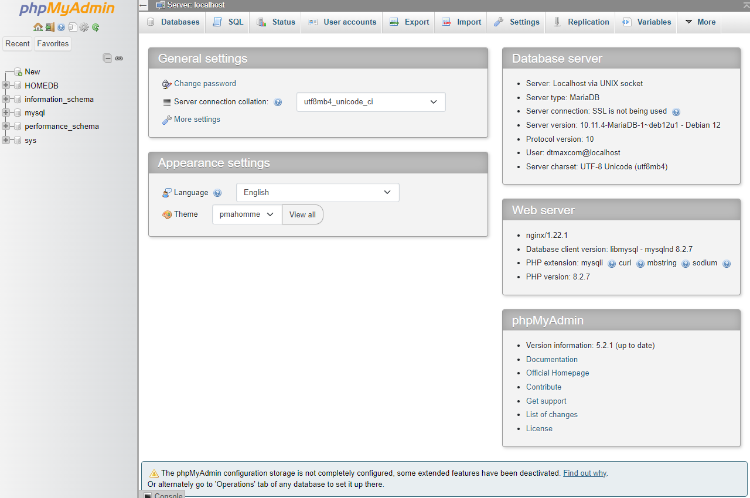Screen dimensions: 750x498
Task: Open the License link
Action: (539, 429)
